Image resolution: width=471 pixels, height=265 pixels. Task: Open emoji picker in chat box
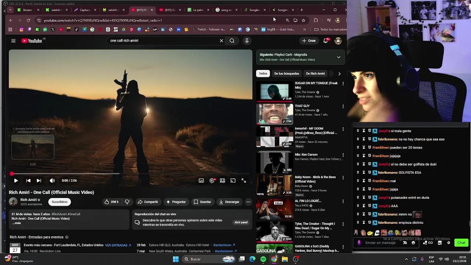pyautogui.click(x=413, y=243)
